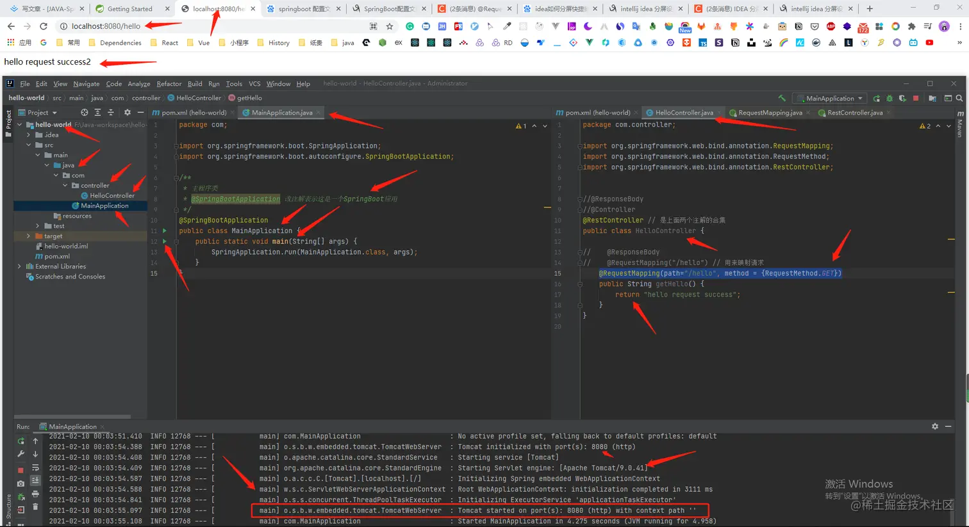This screenshot has width=969, height=527.
Task: Start debugging with the green bug icon
Action: (890, 98)
